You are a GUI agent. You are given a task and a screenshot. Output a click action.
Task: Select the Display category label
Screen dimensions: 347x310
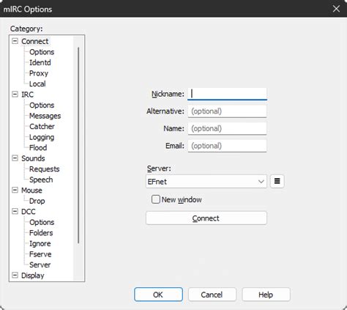(x=32, y=276)
